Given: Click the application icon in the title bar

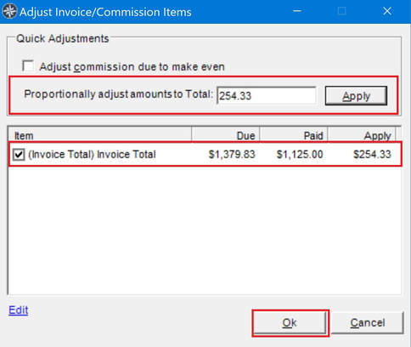Looking at the screenshot, I should coord(9,11).
